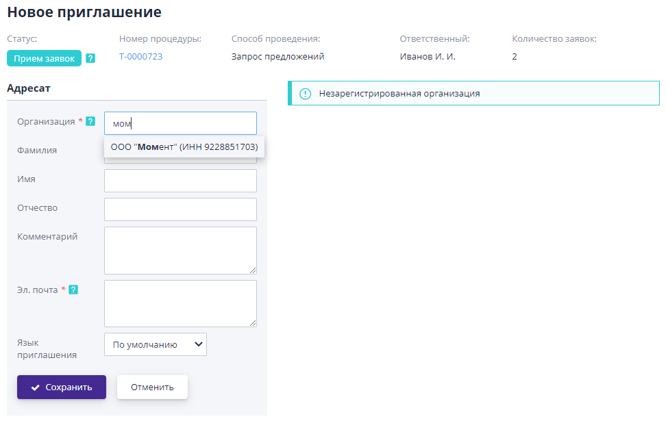Click inside the Организация input showing мом
The image size is (668, 421).
[180, 123]
